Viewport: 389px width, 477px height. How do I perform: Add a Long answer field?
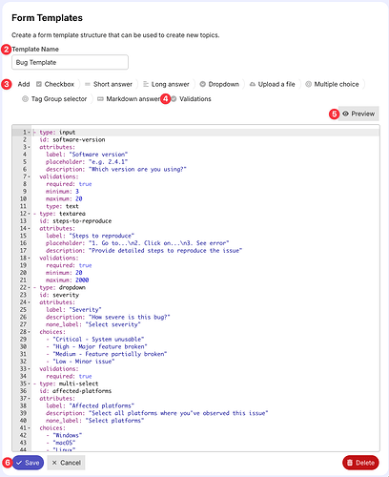(x=166, y=84)
